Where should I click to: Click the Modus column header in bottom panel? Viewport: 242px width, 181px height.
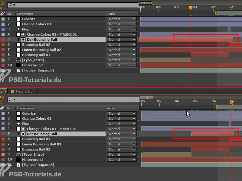[111, 108]
